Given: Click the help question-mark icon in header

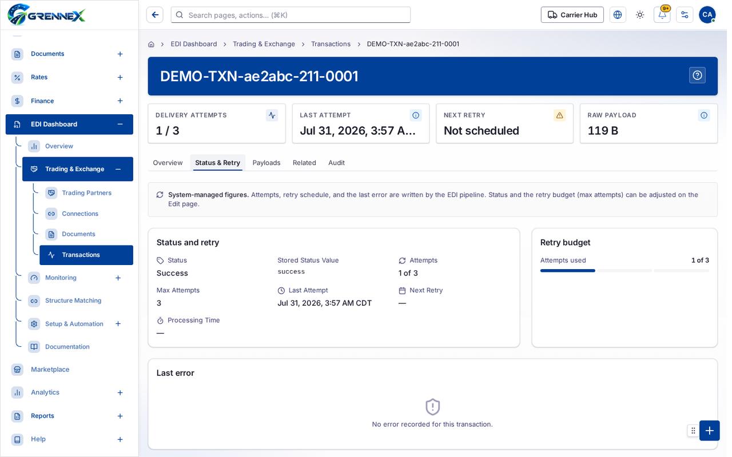Looking at the screenshot, I should 697,75.
